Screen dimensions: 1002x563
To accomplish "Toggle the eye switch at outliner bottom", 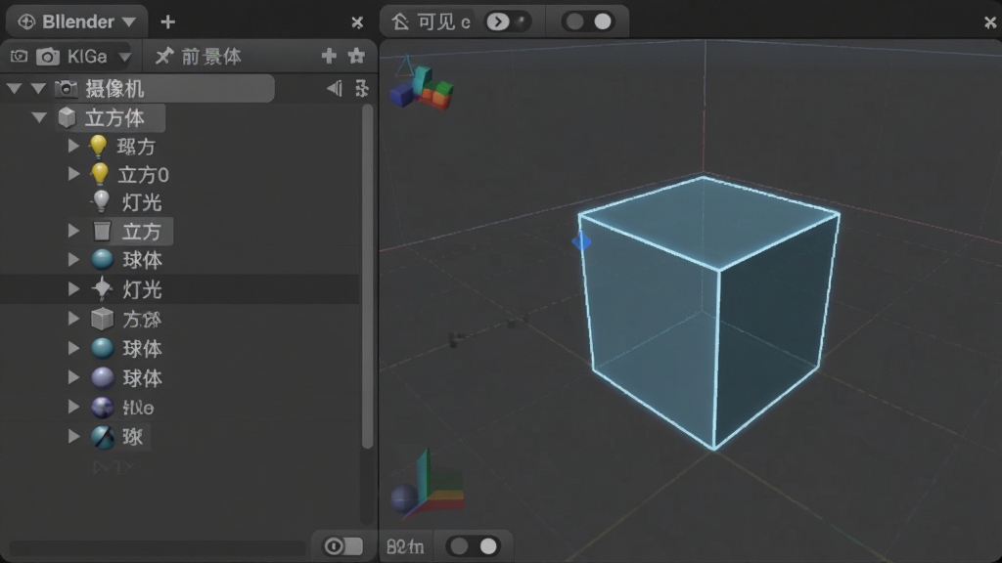I will click(343, 546).
